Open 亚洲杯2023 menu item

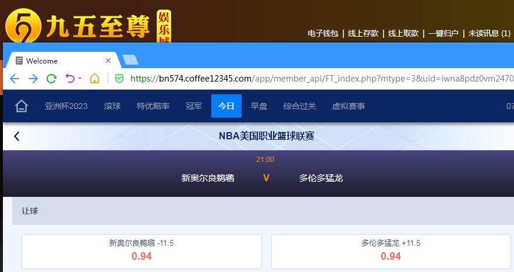point(66,106)
